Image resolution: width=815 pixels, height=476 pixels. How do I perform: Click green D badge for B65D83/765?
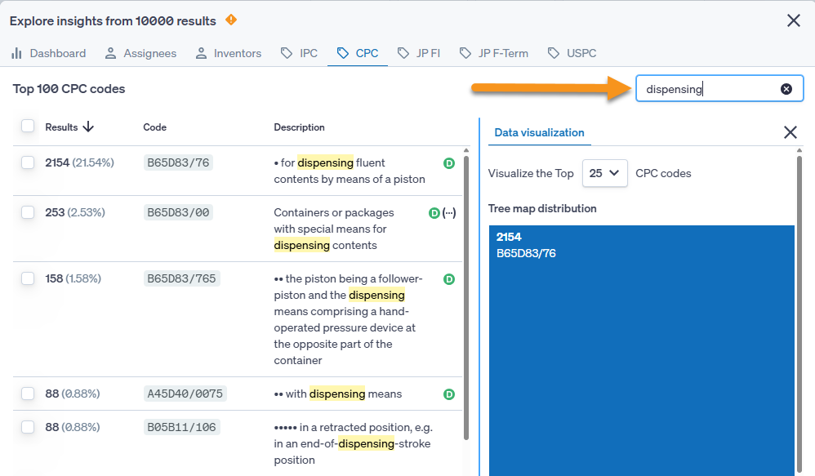click(448, 279)
